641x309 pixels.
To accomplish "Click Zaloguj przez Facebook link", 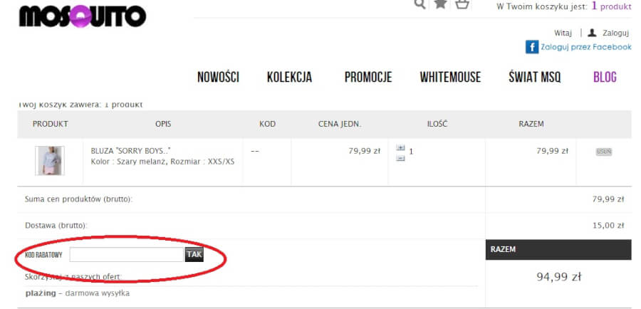I will point(586,47).
